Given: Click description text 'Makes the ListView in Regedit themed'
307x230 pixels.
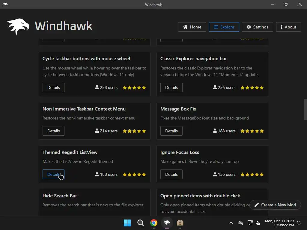Looking at the screenshot, I should 78,161.
